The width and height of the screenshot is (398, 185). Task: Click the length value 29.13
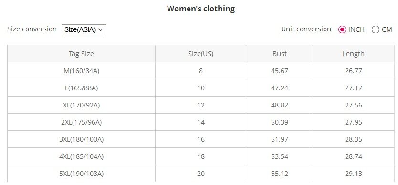[354, 174]
